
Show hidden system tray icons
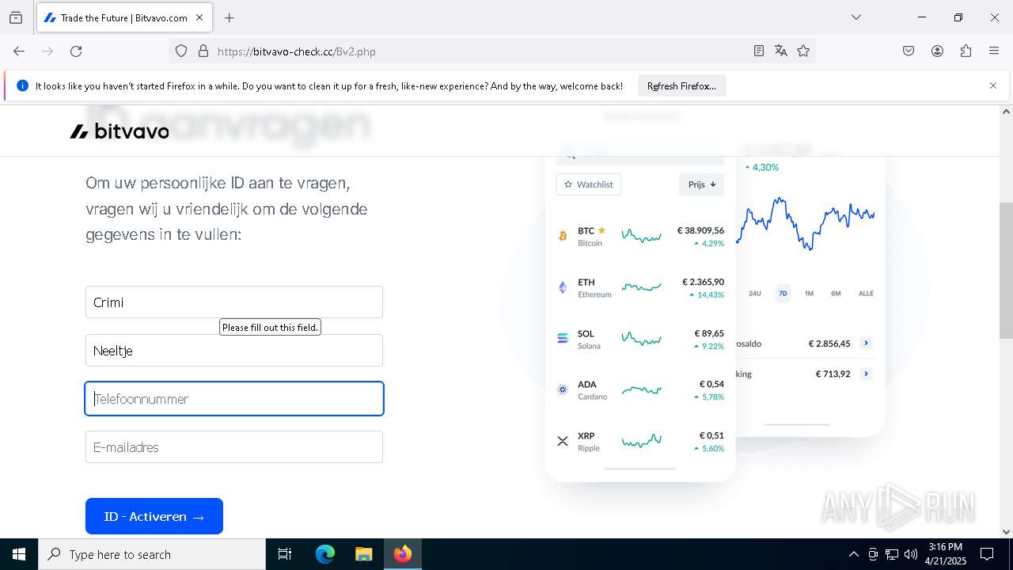(853, 554)
